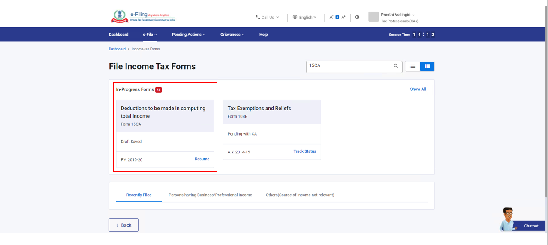Click Resume on Form 15CA
The height and width of the screenshot is (245, 548).
click(x=202, y=159)
